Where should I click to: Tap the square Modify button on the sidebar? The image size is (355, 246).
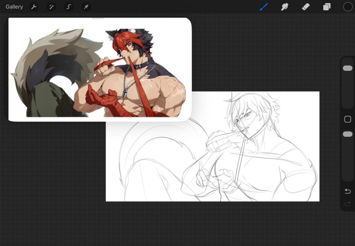tap(348, 119)
